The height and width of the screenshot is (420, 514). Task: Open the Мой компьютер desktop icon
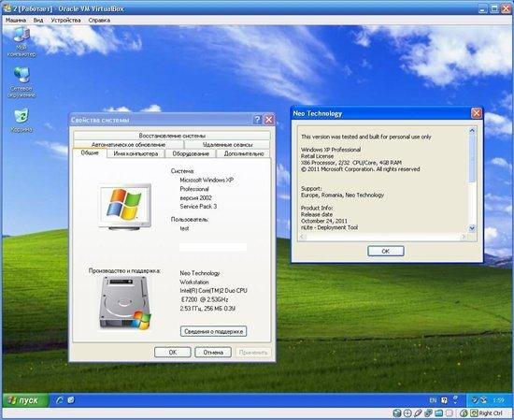point(21,42)
